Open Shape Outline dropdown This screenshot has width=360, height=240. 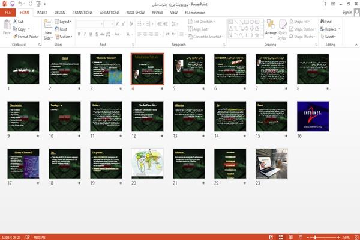[302, 29]
